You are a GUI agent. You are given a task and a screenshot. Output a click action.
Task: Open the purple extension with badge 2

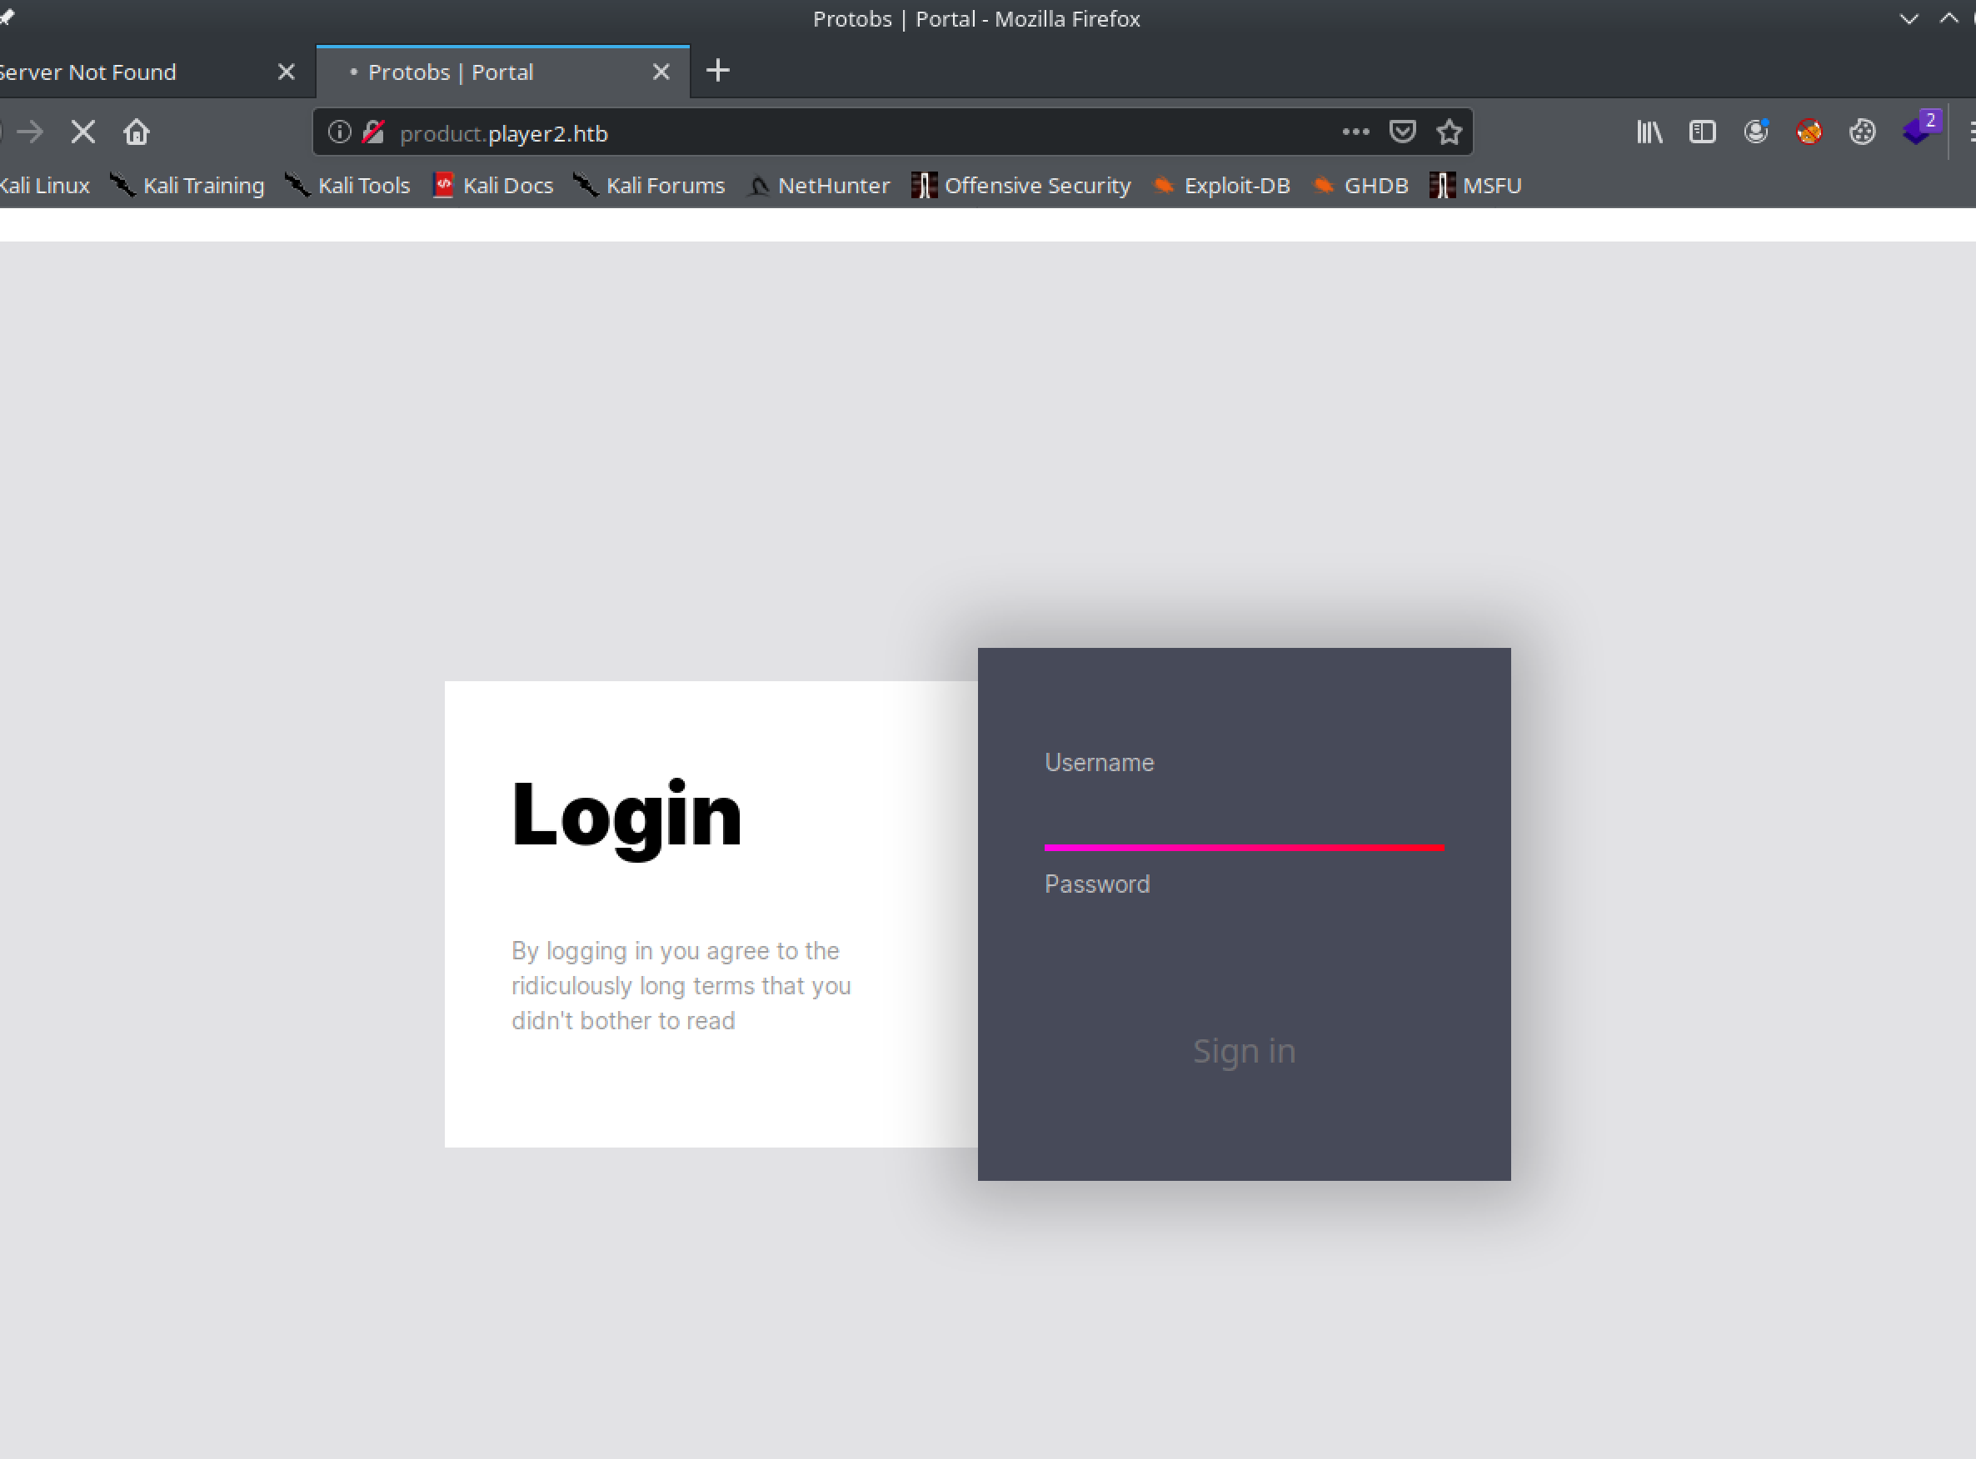tap(1917, 132)
